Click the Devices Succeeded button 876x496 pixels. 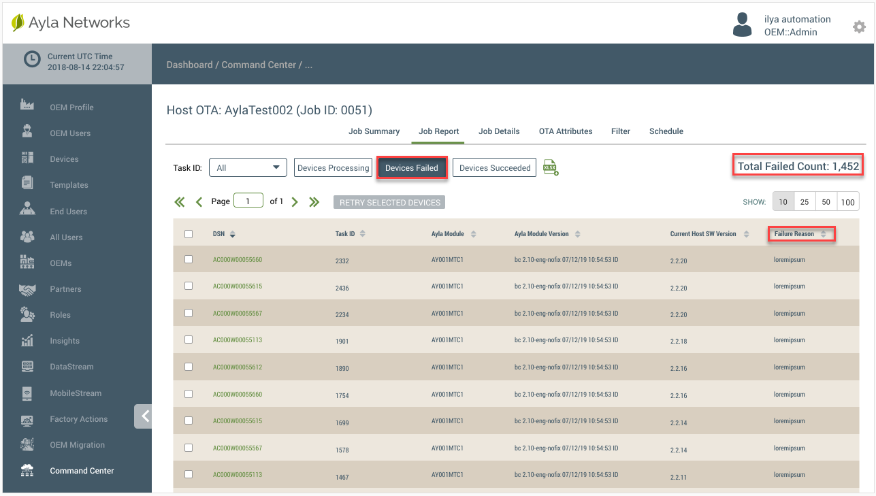(495, 168)
